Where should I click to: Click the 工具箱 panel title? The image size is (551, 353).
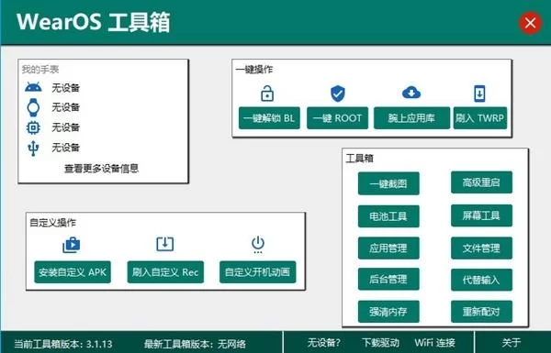[359, 159]
